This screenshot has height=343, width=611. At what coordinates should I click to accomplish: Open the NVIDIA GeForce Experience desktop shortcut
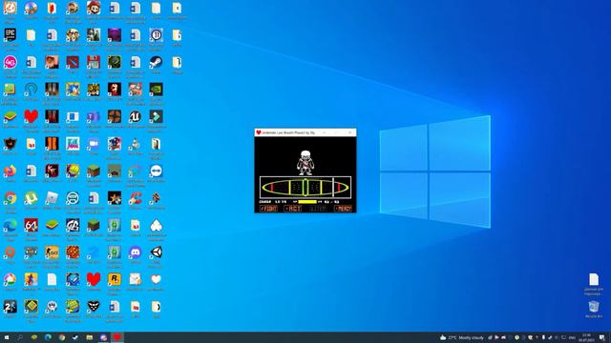point(156,90)
